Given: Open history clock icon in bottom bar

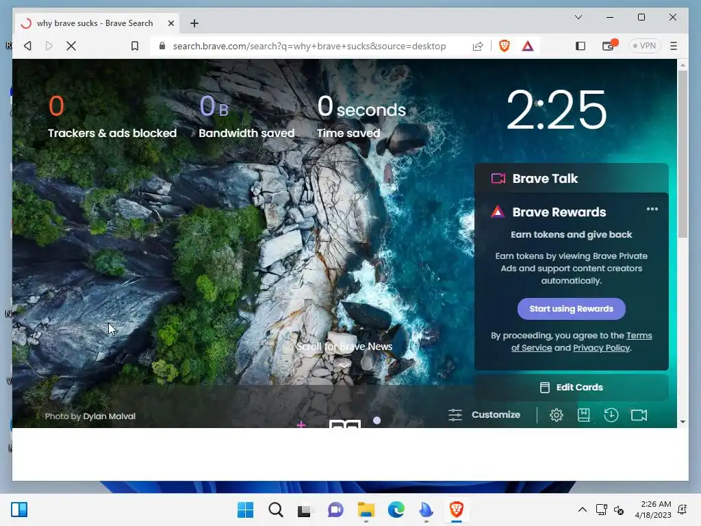Looking at the screenshot, I should 611,415.
